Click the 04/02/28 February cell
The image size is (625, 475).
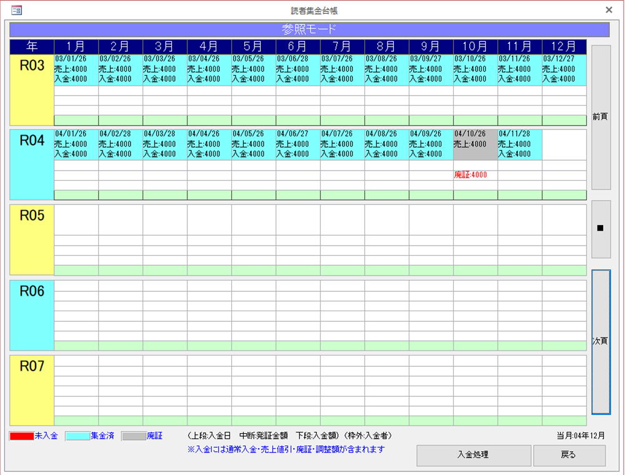[x=121, y=144]
